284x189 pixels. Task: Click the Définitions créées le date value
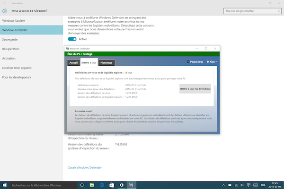135,85
